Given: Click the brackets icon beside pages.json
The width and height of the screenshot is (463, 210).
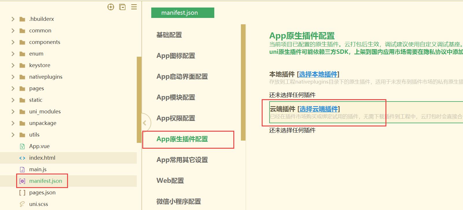Looking at the screenshot, I should pos(22,193).
